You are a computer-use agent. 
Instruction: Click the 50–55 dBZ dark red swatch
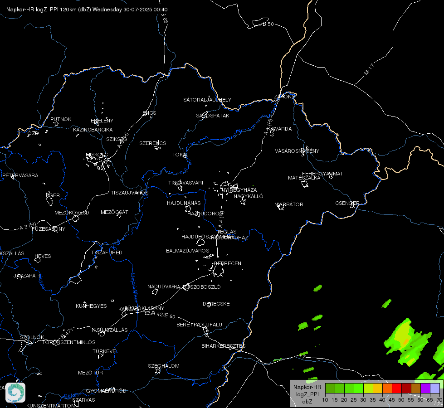coord(406,388)
